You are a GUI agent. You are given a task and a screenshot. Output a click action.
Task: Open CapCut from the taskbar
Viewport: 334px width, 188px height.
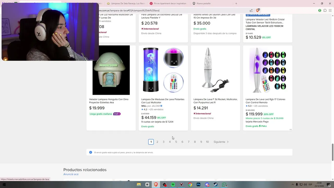point(147,185)
